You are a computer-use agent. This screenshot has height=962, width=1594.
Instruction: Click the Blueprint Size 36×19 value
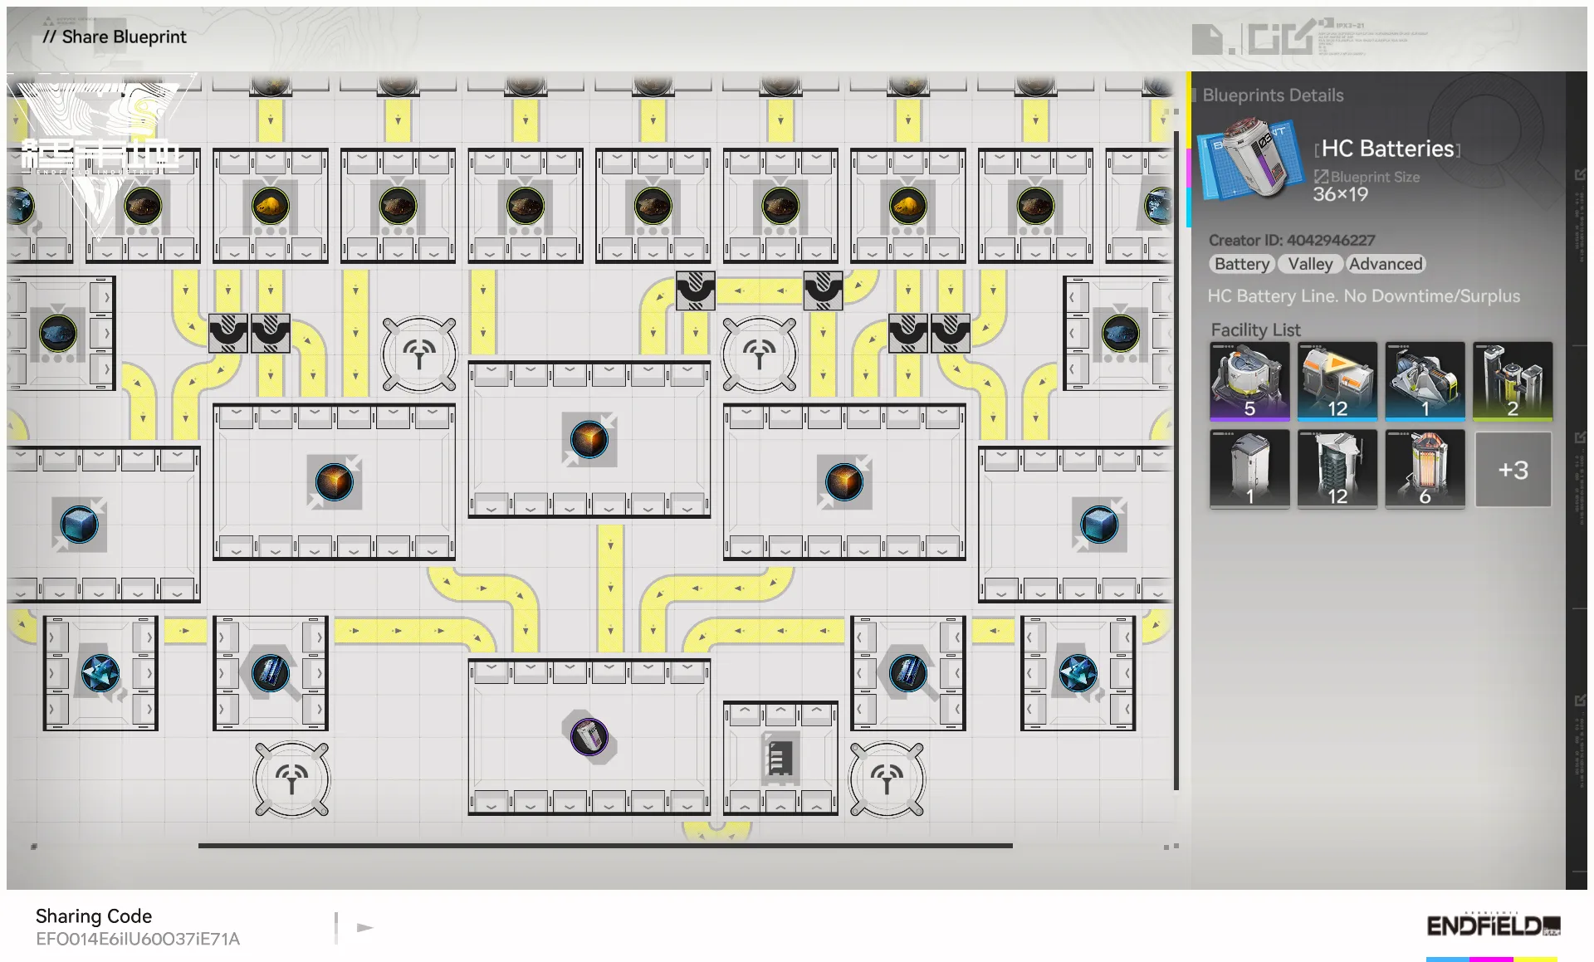tap(1340, 194)
